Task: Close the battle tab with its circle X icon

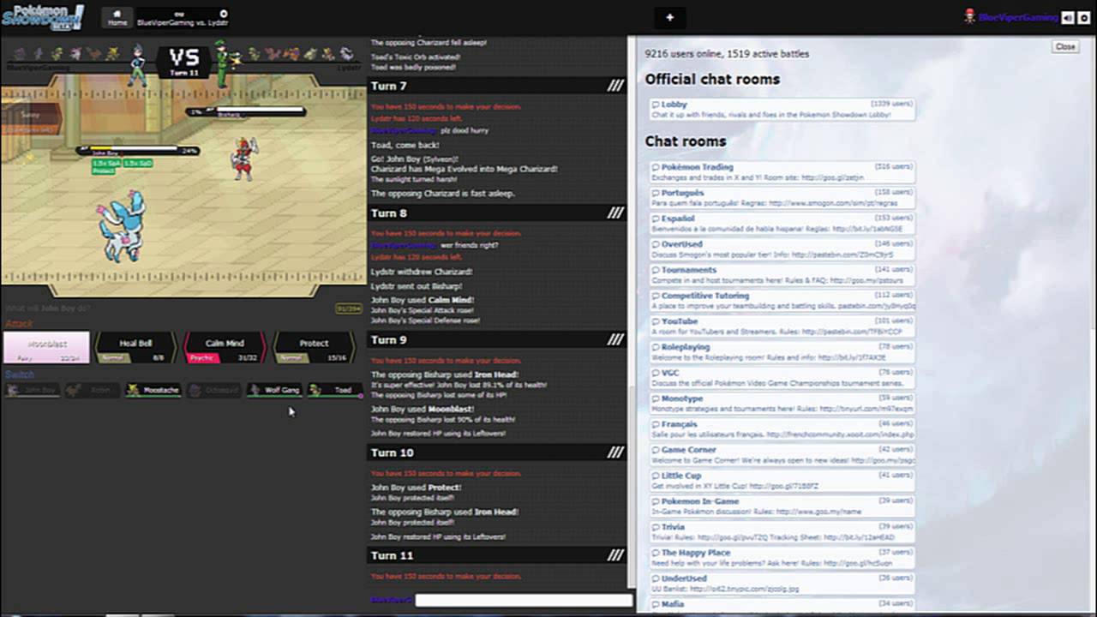Action: [224, 14]
